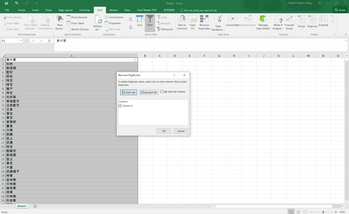Open Recent Sources

(78, 29)
